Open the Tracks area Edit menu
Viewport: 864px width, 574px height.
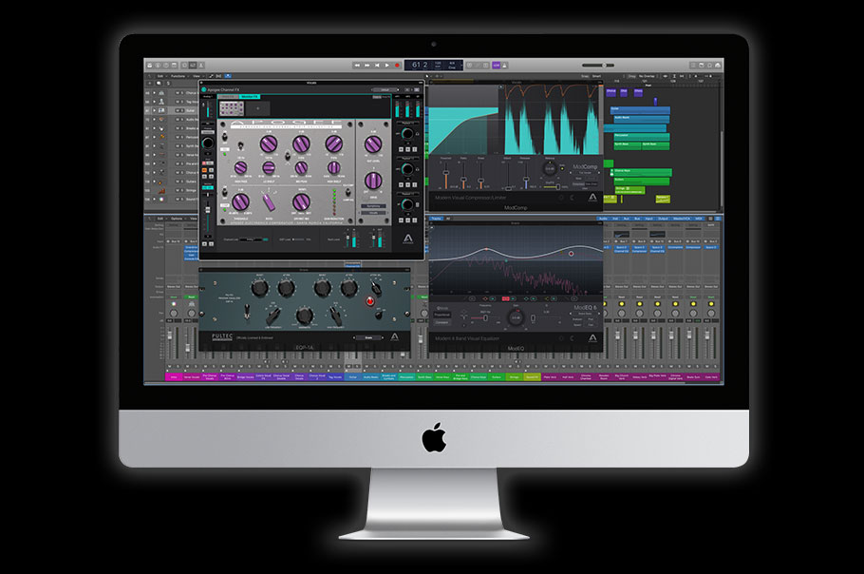[x=160, y=76]
